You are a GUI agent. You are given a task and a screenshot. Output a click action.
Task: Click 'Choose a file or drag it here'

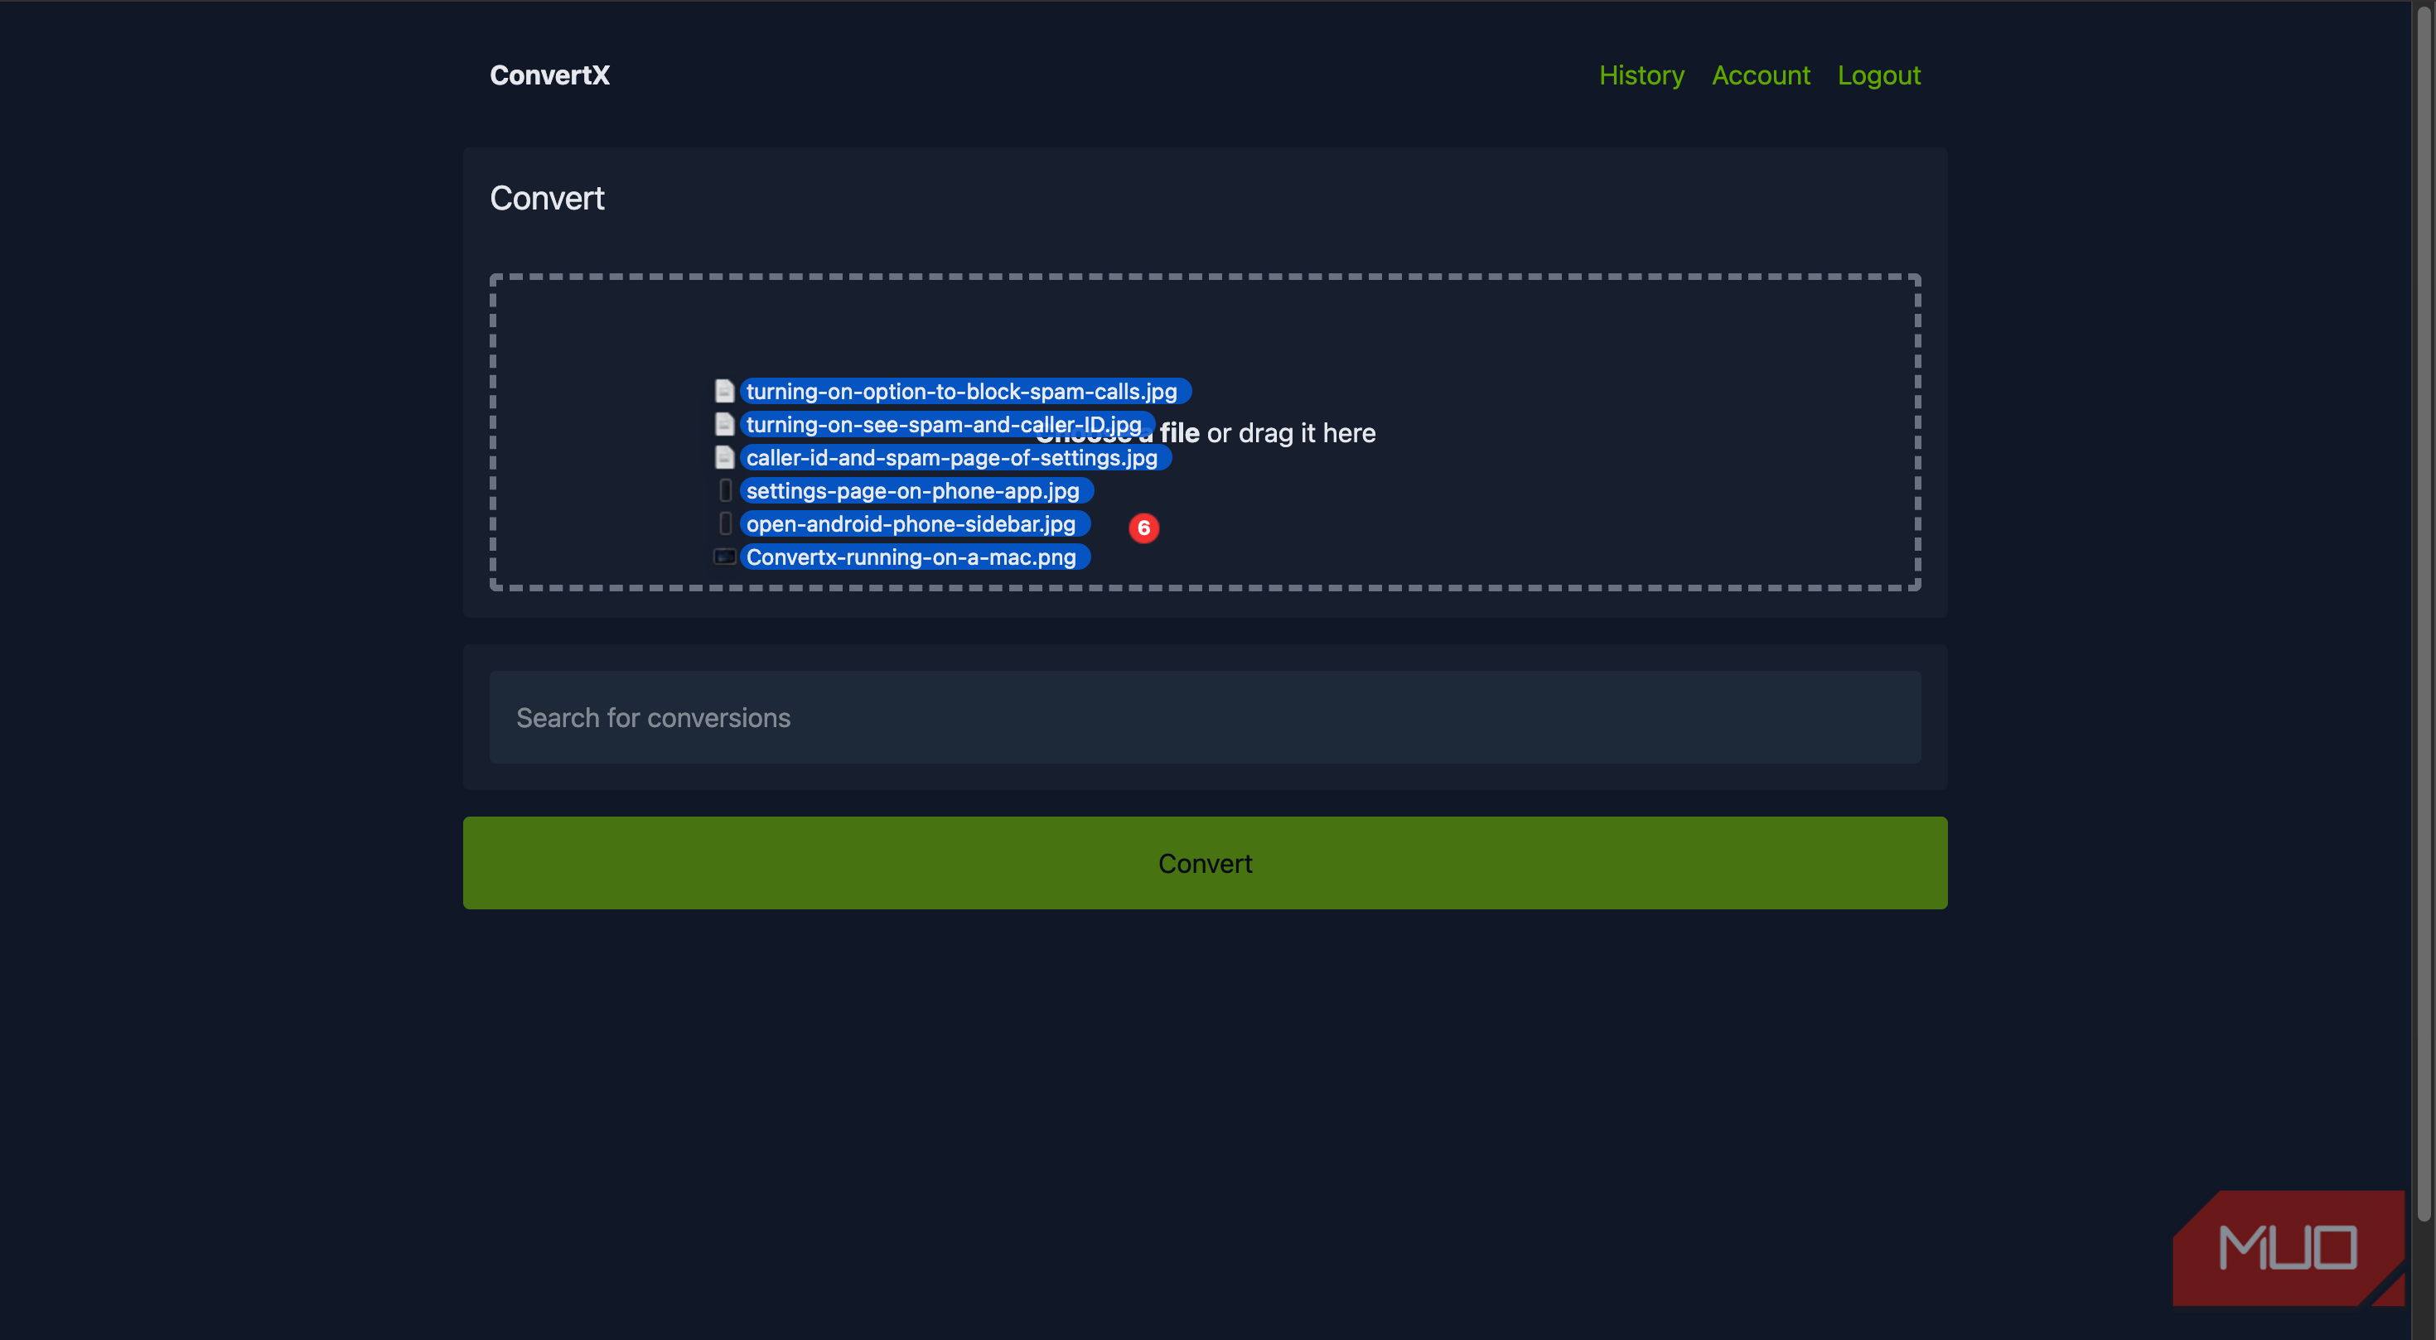[x=1205, y=433]
